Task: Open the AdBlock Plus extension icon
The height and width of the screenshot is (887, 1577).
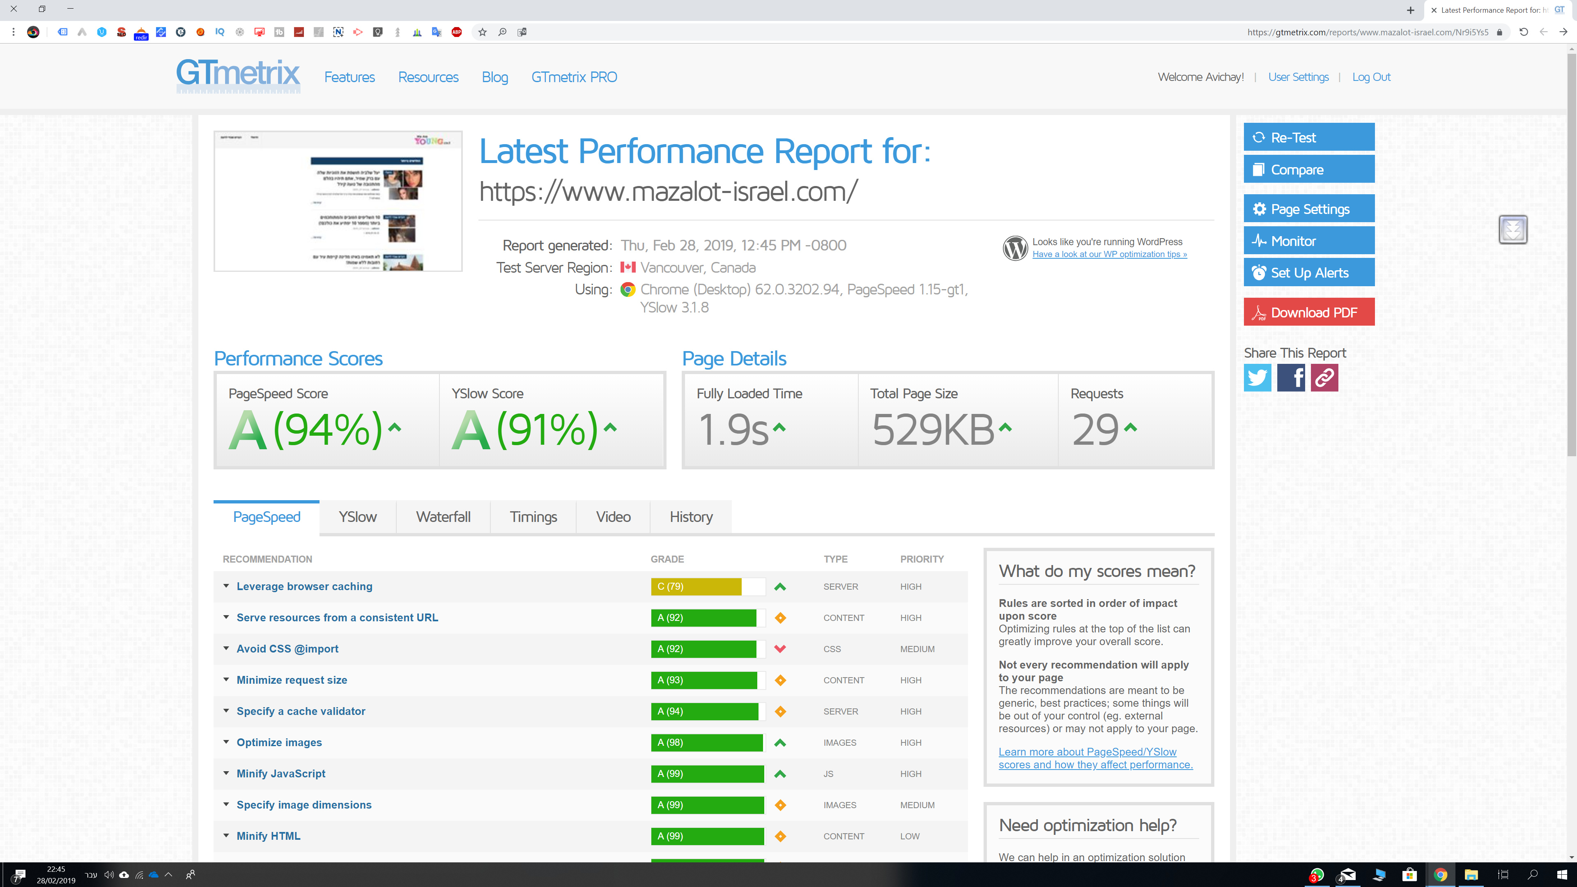Action: (456, 32)
